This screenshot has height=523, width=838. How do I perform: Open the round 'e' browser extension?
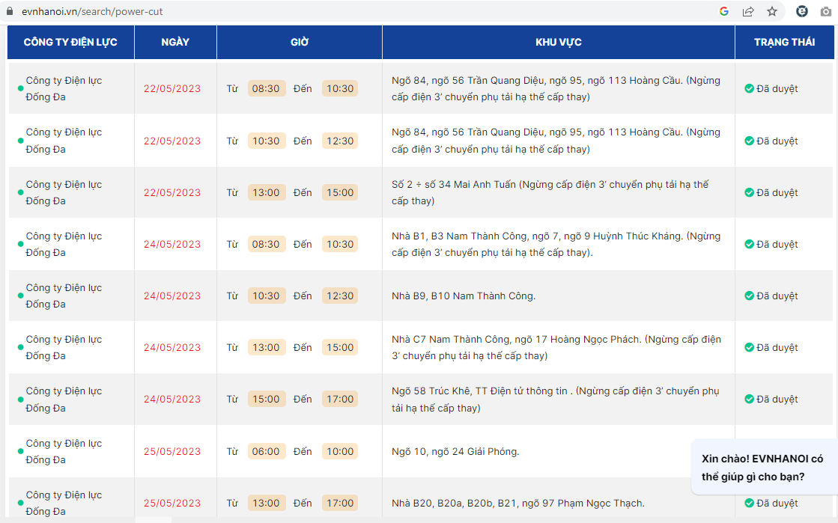[802, 11]
